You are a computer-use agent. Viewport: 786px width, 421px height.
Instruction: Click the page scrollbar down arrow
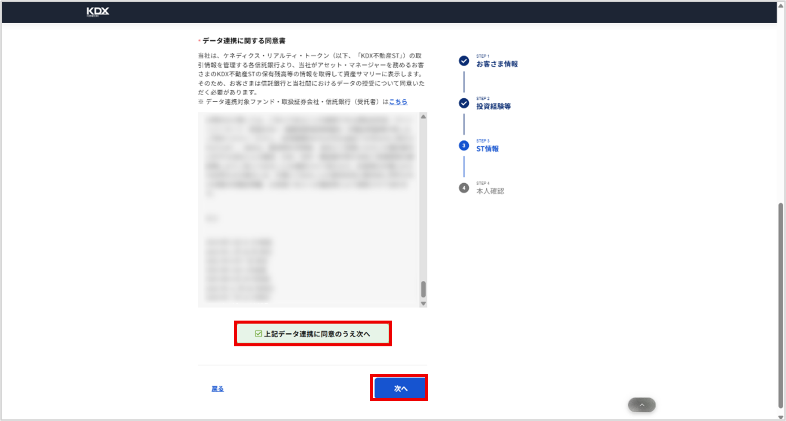[x=781, y=417]
